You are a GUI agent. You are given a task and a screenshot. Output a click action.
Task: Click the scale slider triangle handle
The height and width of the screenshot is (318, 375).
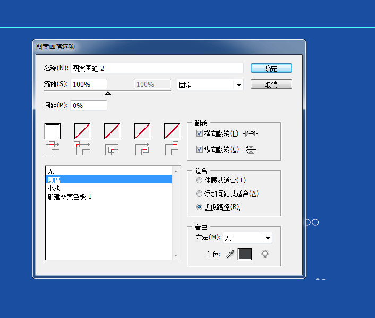pos(108,93)
